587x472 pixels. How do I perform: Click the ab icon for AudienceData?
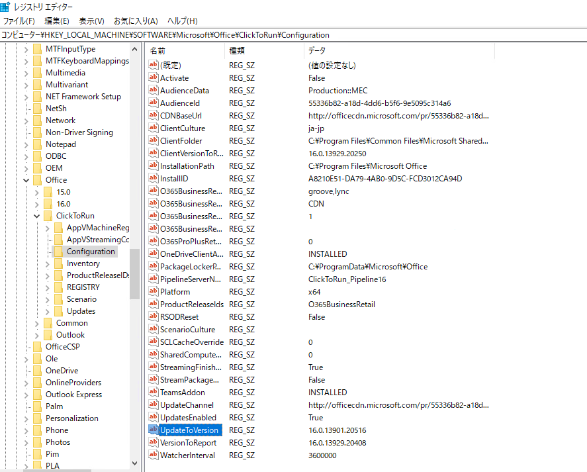tap(153, 90)
